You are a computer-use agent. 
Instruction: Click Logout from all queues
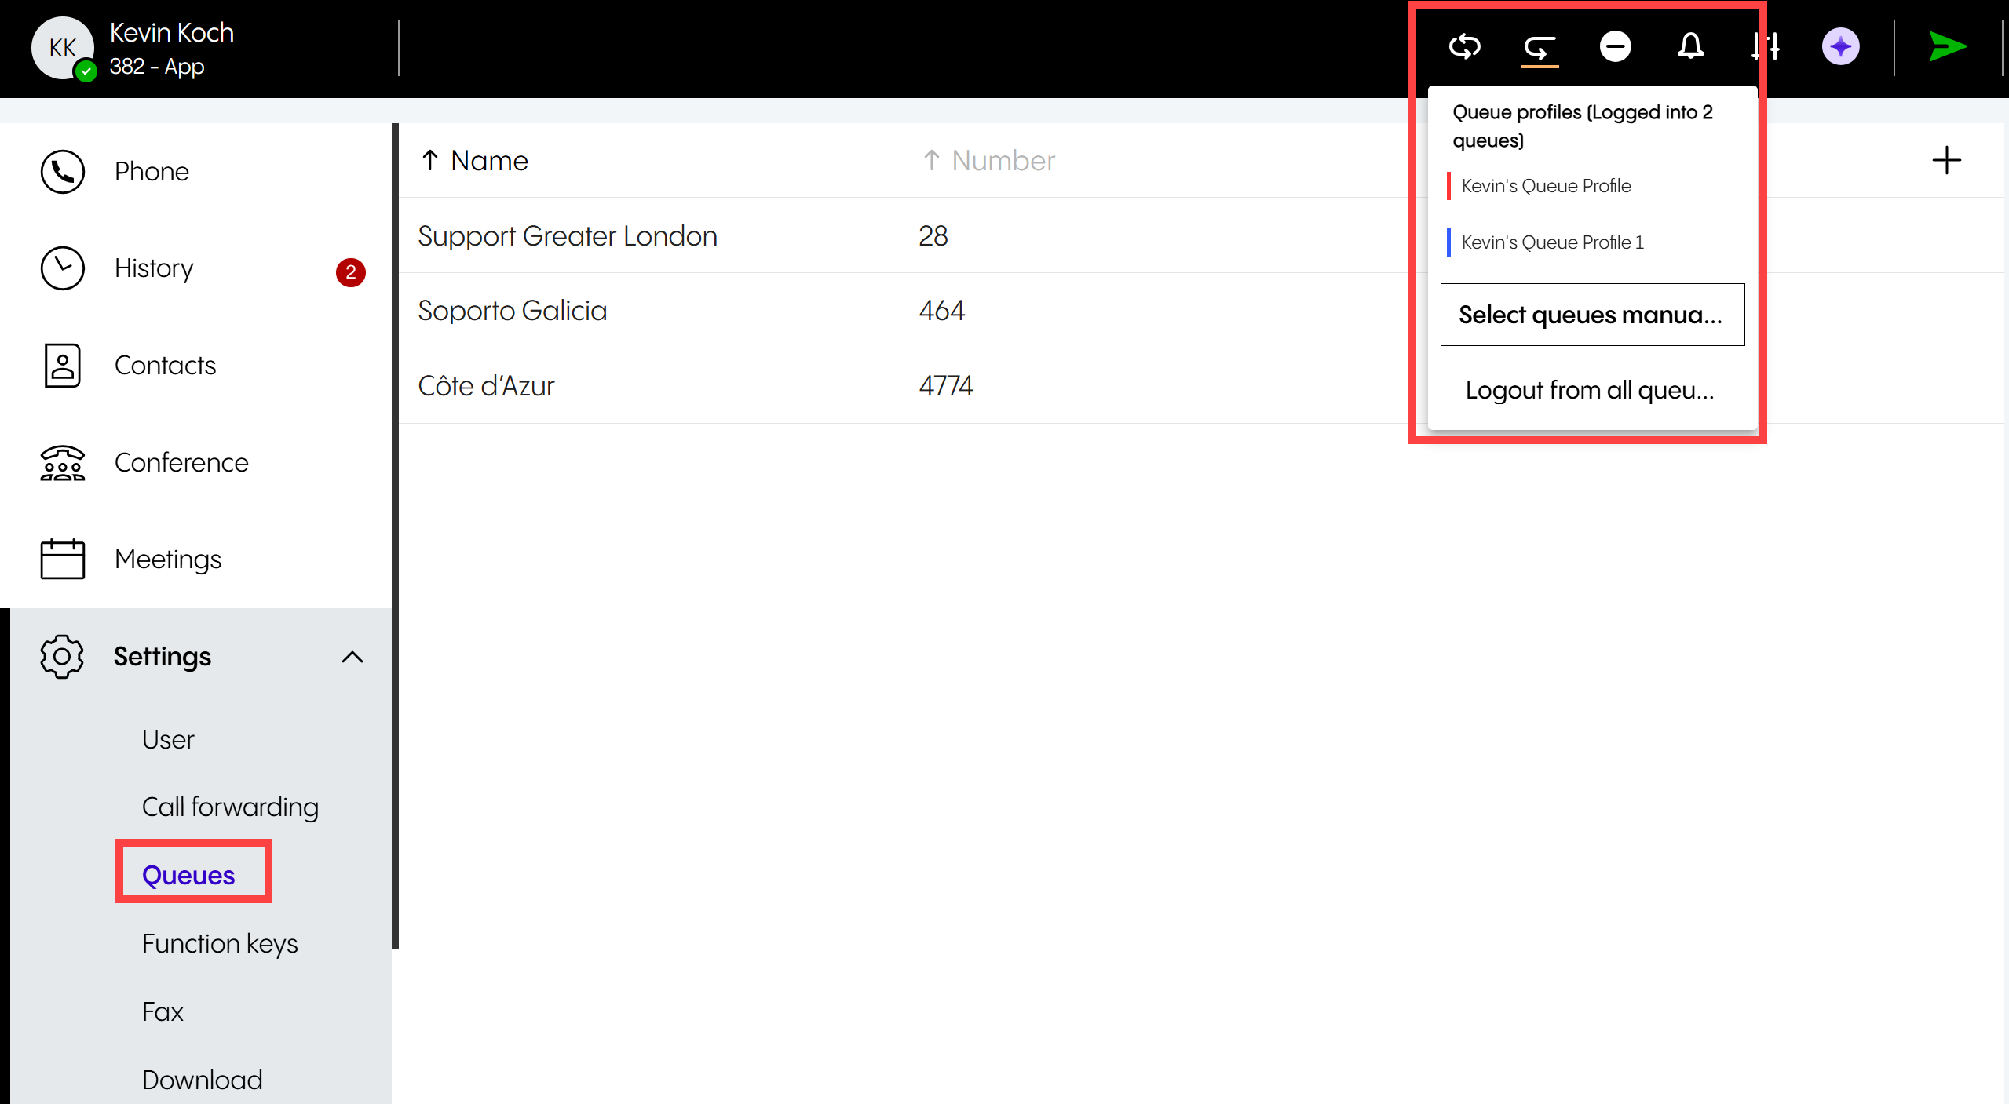pyautogui.click(x=1590, y=390)
